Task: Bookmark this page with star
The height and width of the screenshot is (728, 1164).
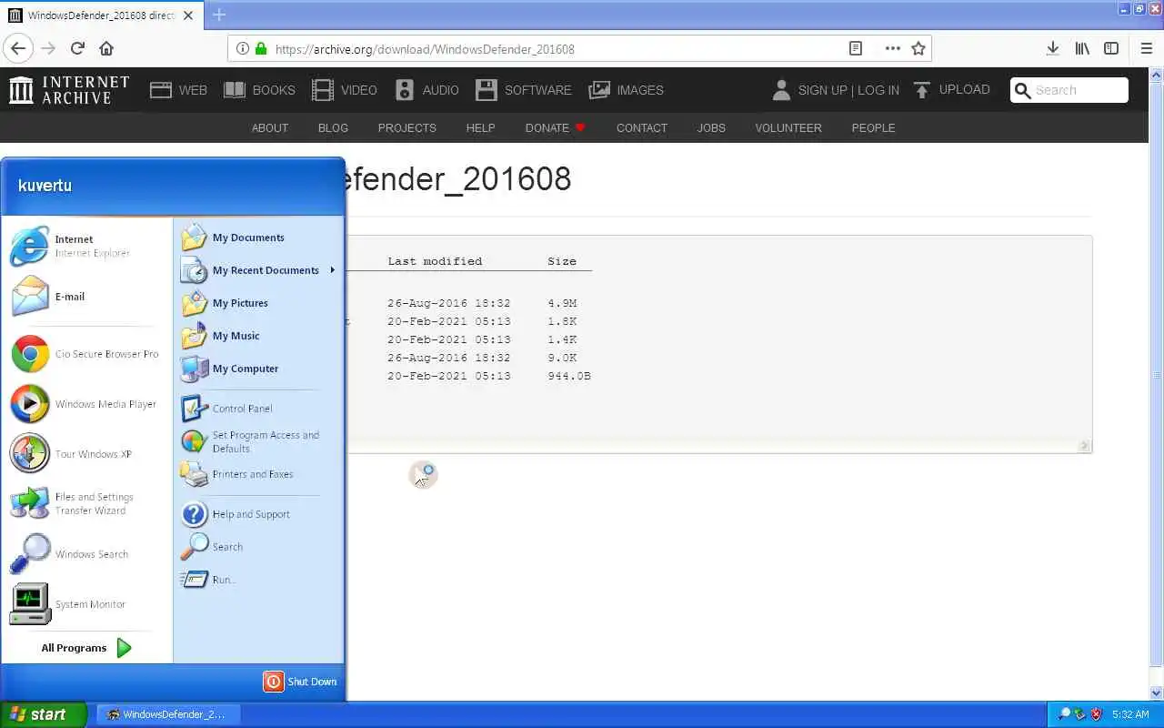Action: point(918,48)
